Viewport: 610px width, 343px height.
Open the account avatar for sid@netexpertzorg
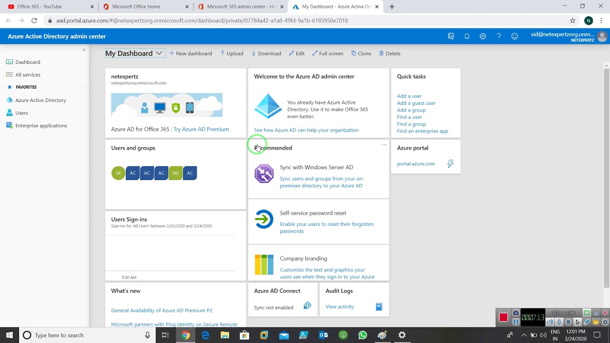tap(602, 36)
